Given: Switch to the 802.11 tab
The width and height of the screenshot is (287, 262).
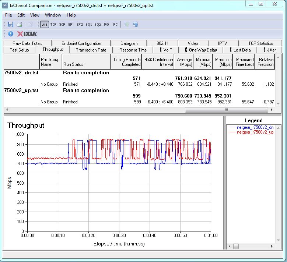Looking at the screenshot, I should [x=162, y=43].
